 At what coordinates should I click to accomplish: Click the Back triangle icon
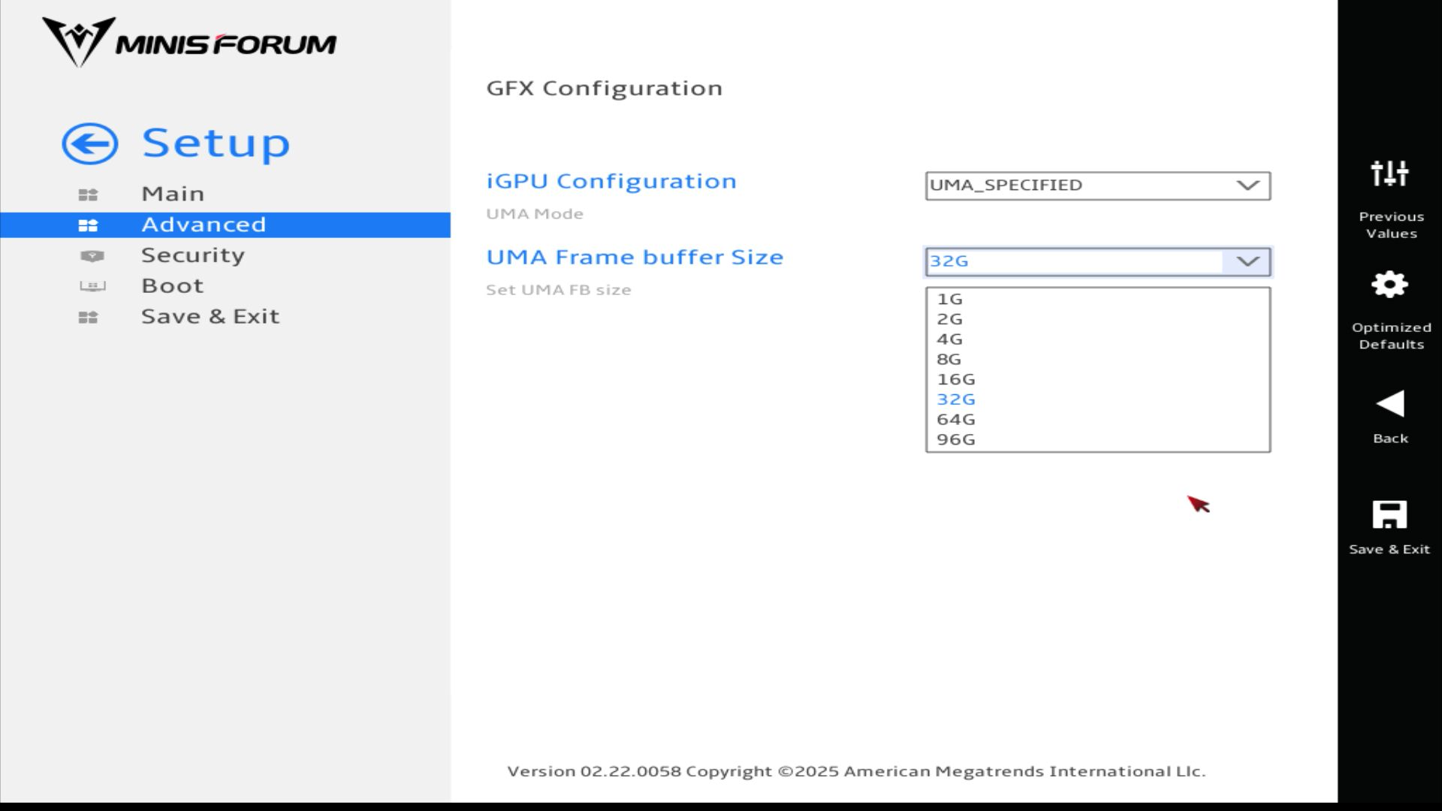point(1389,403)
